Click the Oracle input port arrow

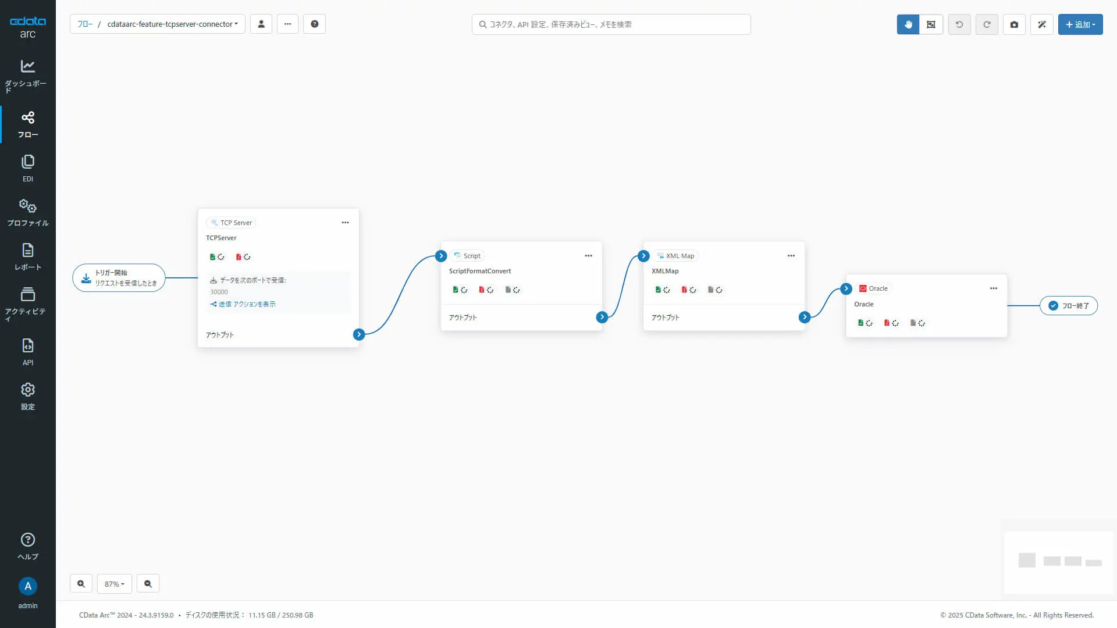[846, 289]
